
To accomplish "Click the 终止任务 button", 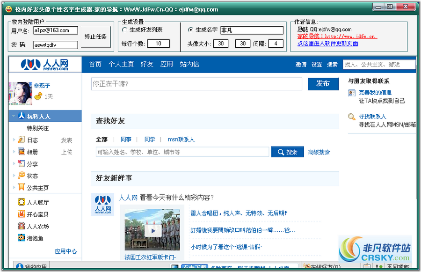I will click(x=96, y=37).
